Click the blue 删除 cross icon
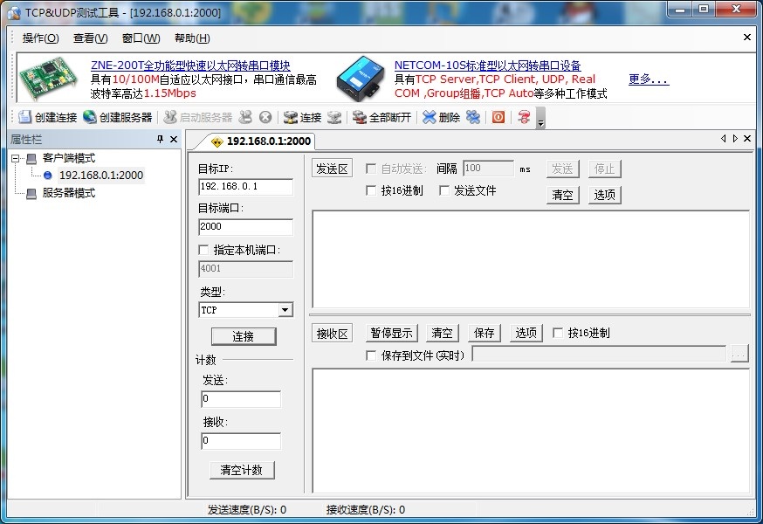This screenshot has height=524, width=763. click(x=429, y=117)
